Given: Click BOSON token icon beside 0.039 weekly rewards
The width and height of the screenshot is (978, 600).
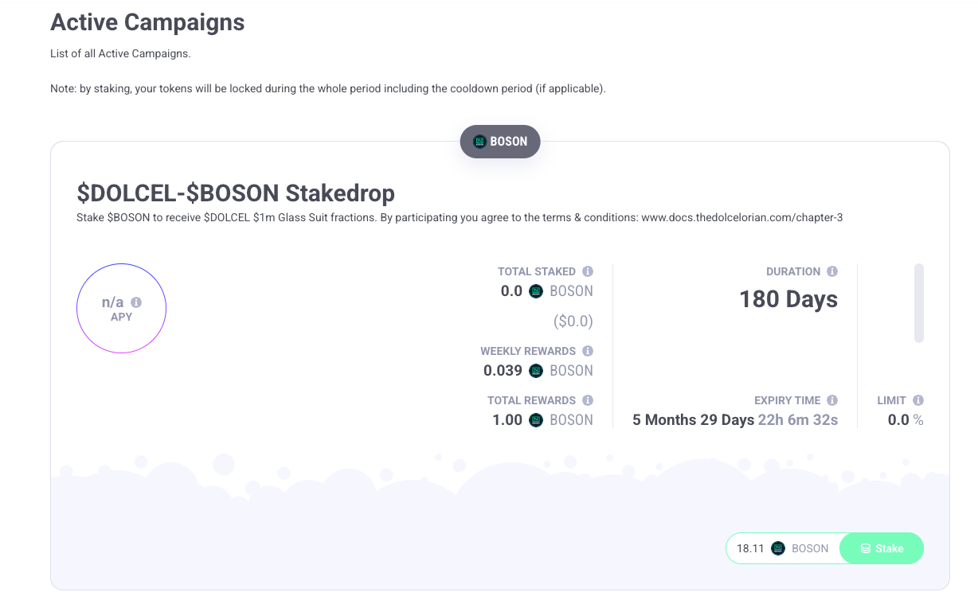Looking at the screenshot, I should [x=536, y=371].
